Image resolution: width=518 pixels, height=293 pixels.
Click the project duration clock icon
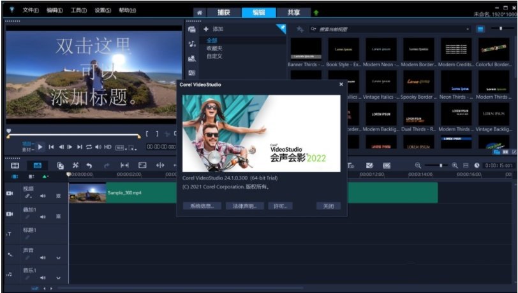[x=477, y=166]
